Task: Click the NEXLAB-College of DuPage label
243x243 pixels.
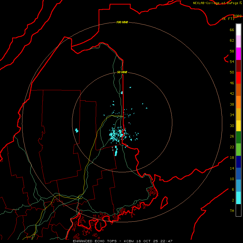Action: pos(216,3)
